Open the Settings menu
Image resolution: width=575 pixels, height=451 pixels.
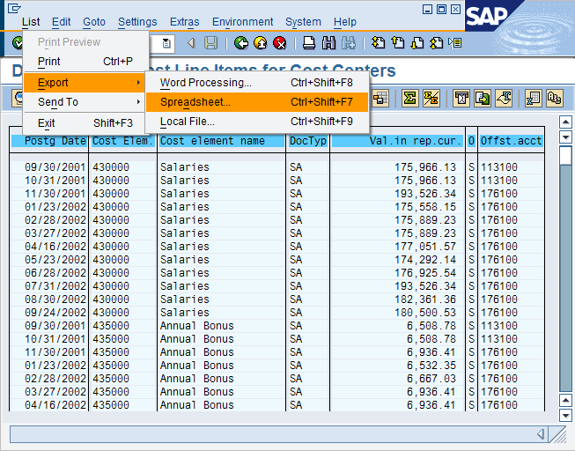tap(137, 21)
